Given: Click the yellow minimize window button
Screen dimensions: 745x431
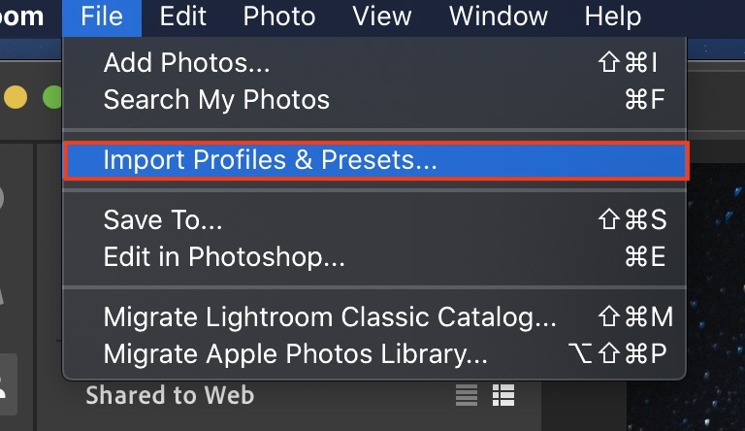Looking at the screenshot, I should coord(16,98).
